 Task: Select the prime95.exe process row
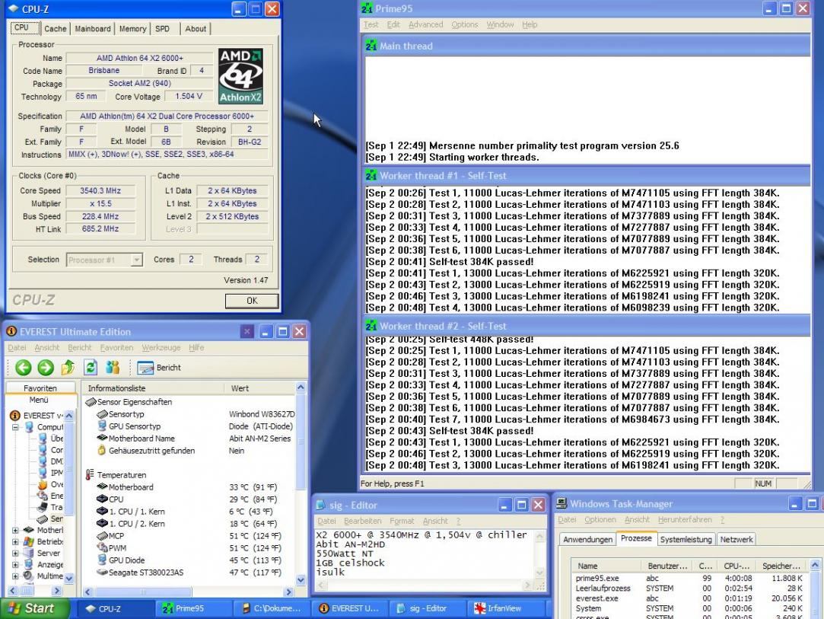[690, 578]
